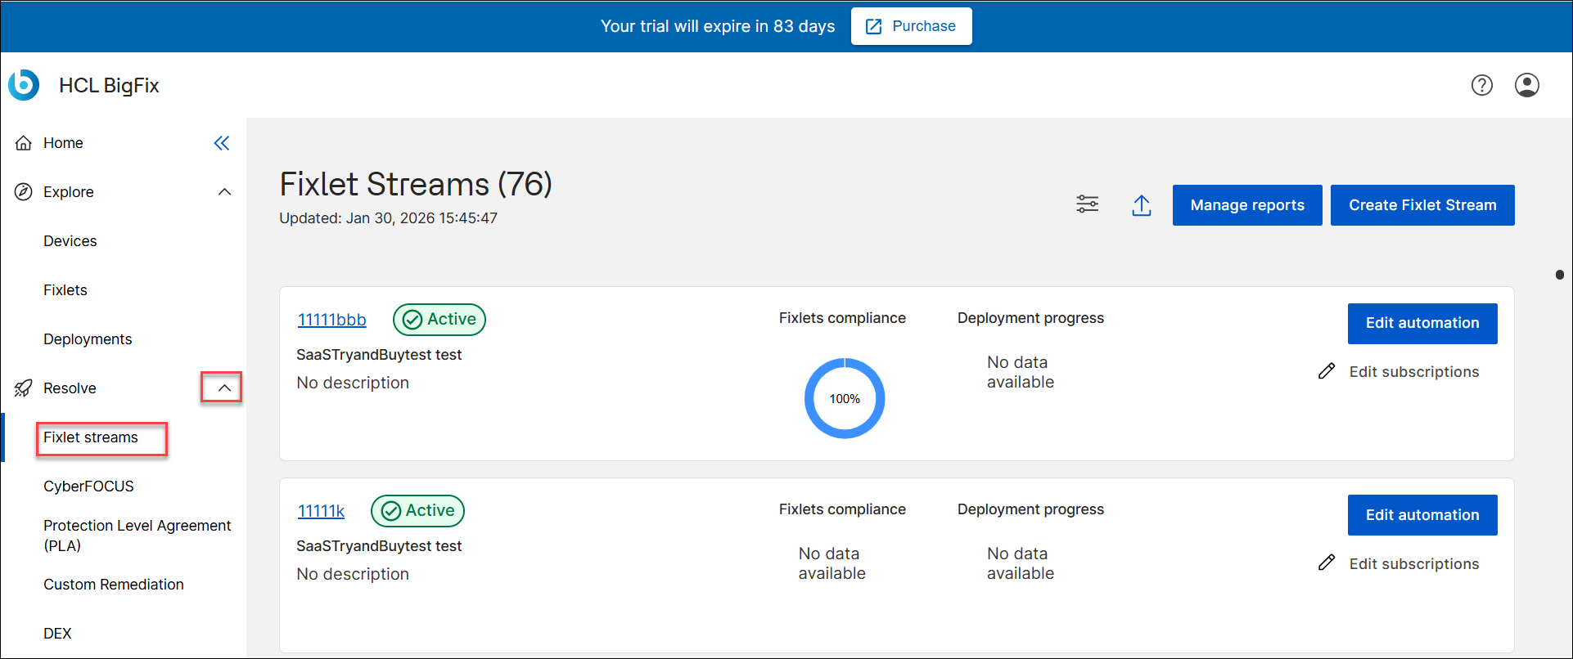This screenshot has width=1573, height=659.
Task: Open Protection Level Agreement (PLA)
Action: [137, 536]
